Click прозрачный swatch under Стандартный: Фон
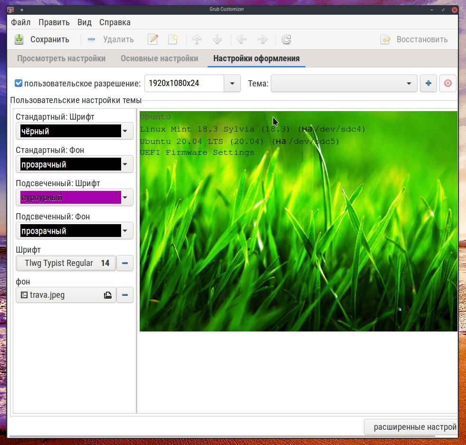The width and height of the screenshot is (466, 445). (71, 164)
